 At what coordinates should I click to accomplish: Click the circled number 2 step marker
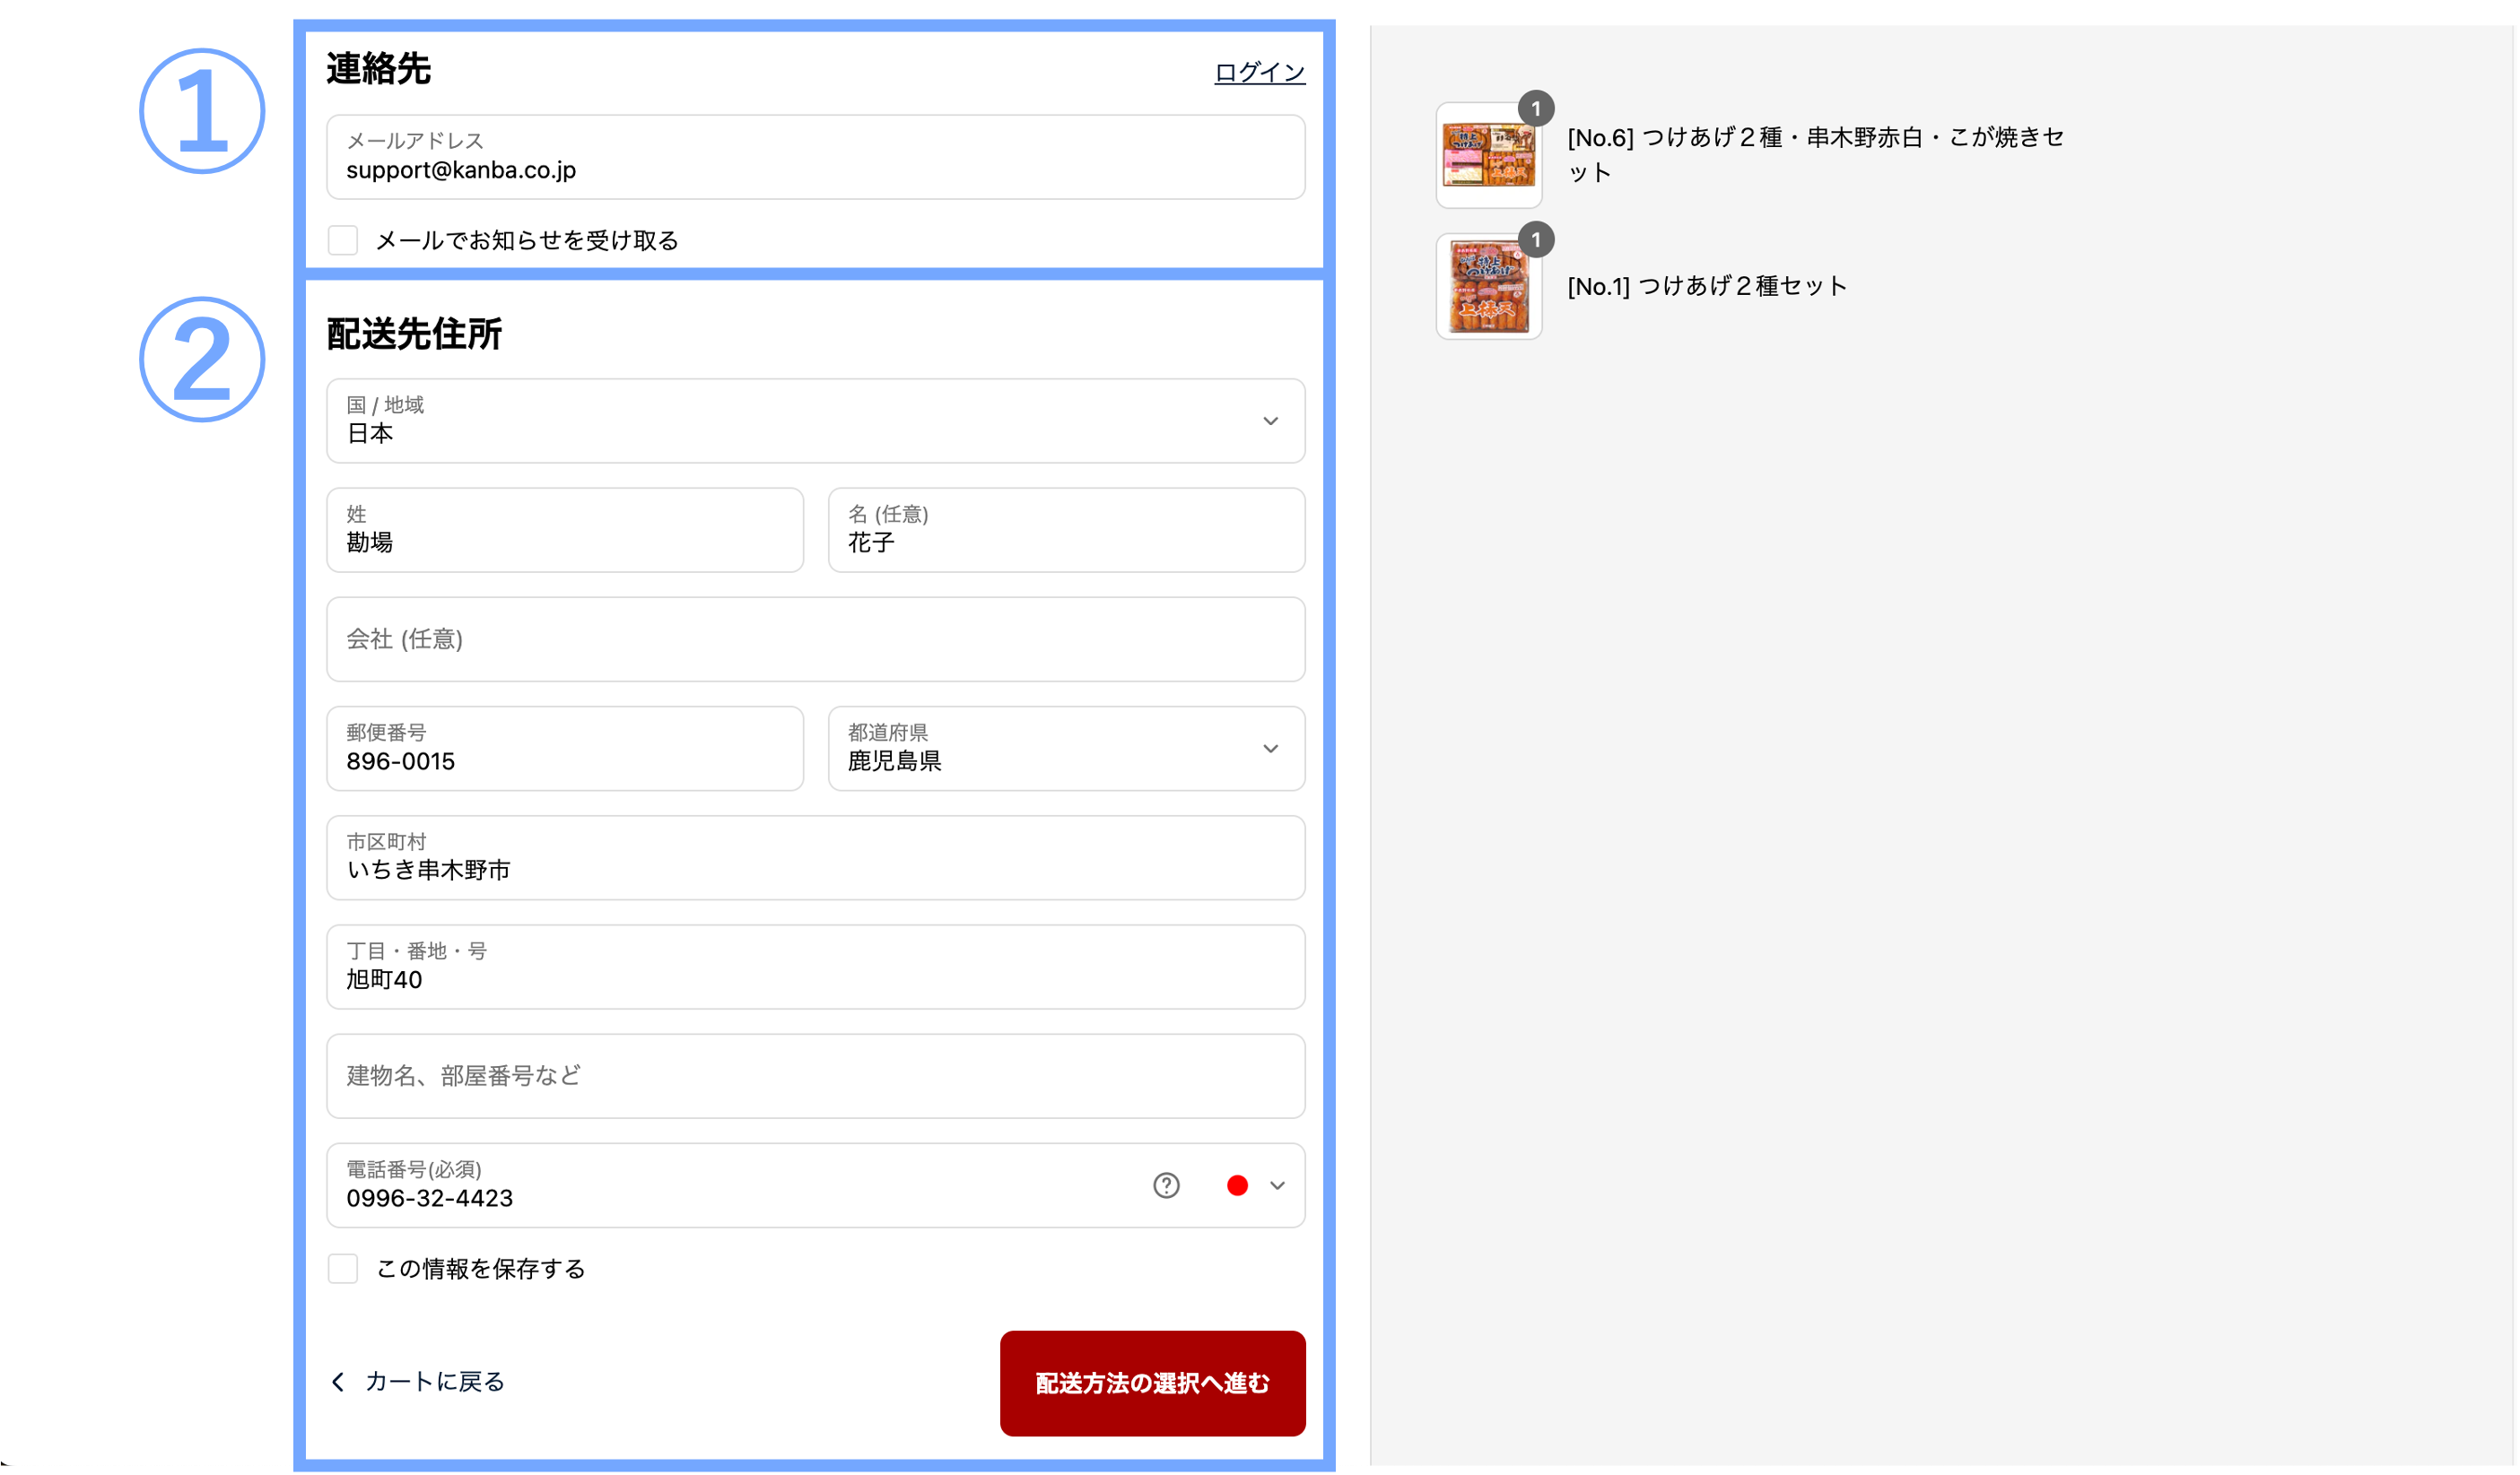202,360
